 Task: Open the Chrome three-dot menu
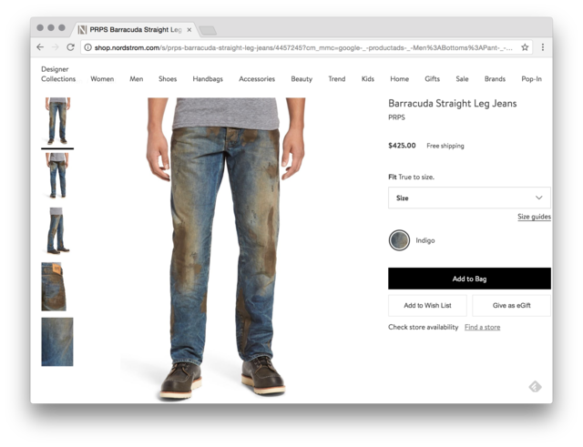[543, 47]
